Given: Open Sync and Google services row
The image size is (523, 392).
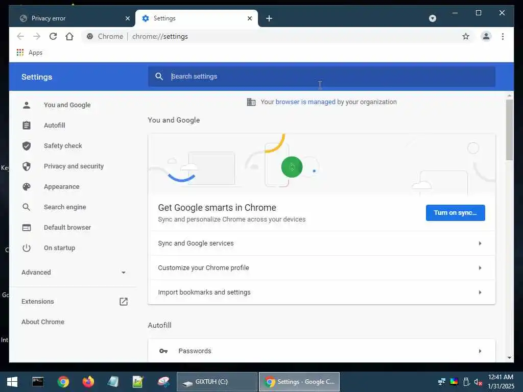Looking at the screenshot, I should point(322,243).
